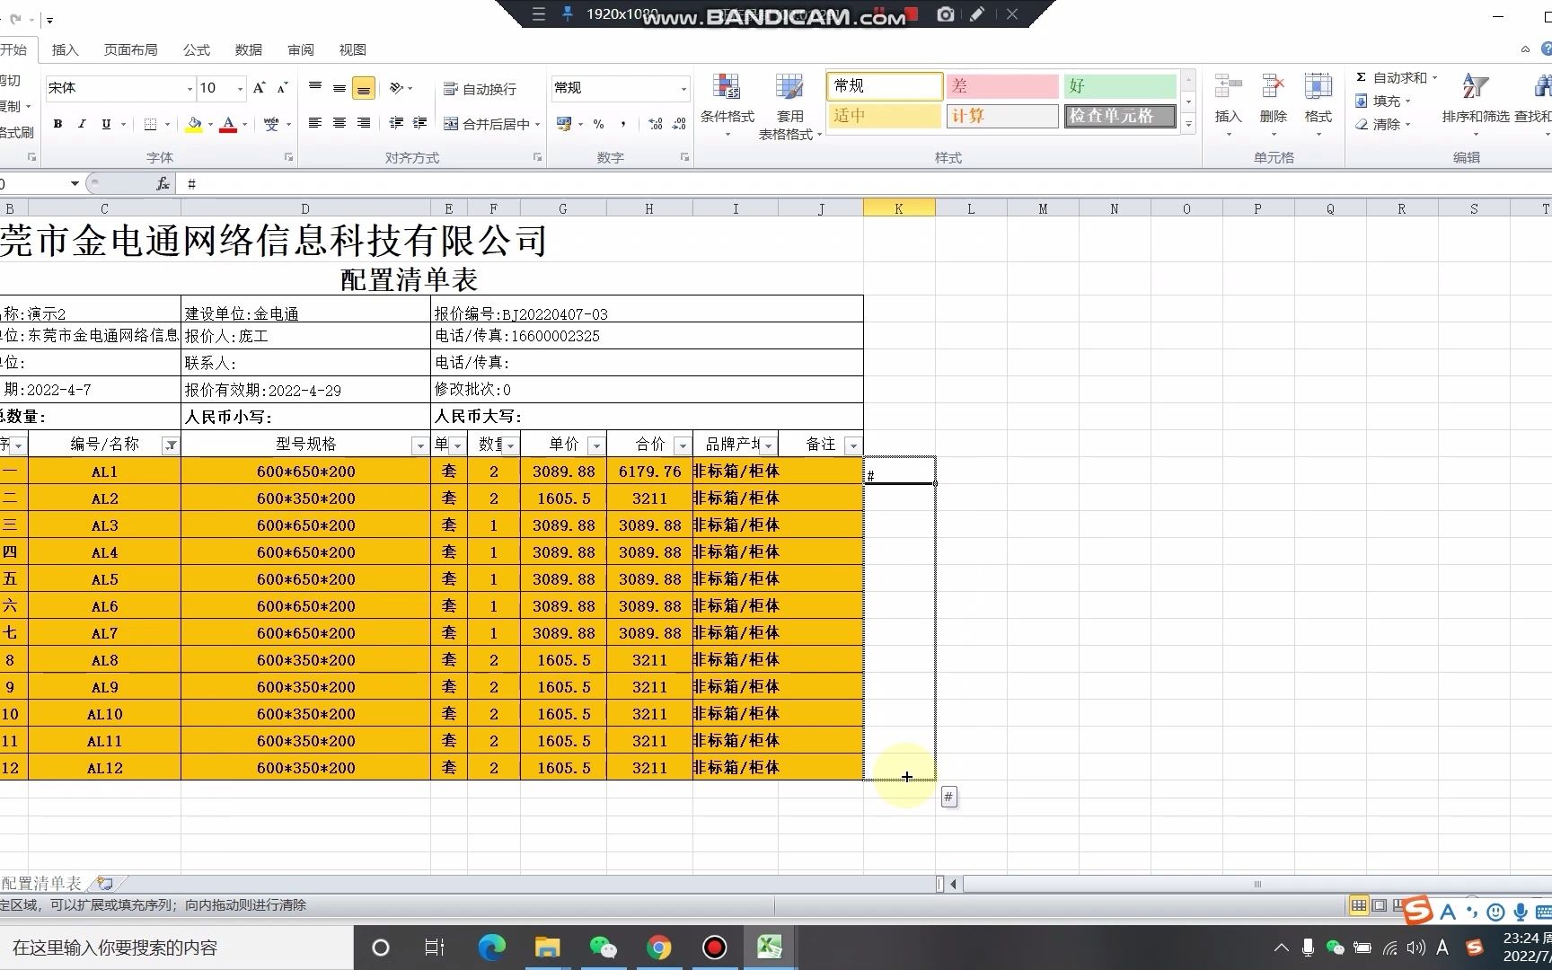Toggle underline formatting
The width and height of the screenshot is (1552, 970).
click(x=106, y=124)
